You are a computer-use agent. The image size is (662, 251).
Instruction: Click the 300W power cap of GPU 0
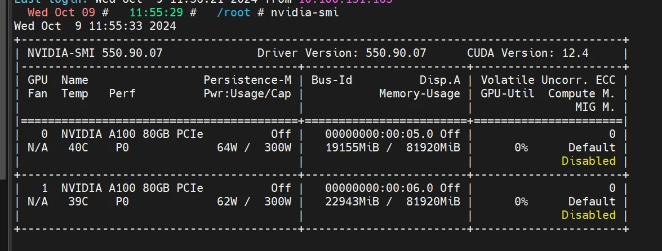(x=278, y=147)
